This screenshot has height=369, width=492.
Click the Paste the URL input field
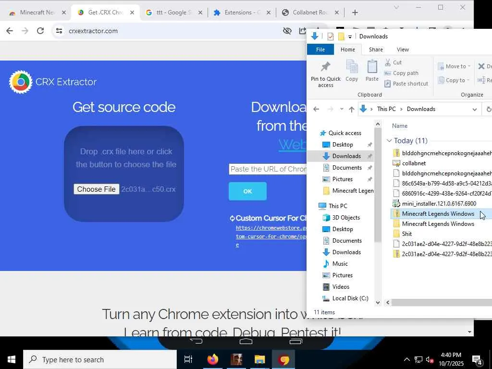pos(268,169)
